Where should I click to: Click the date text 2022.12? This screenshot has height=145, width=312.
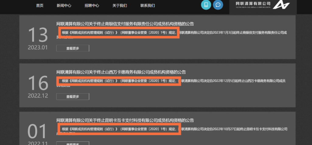click(38, 96)
